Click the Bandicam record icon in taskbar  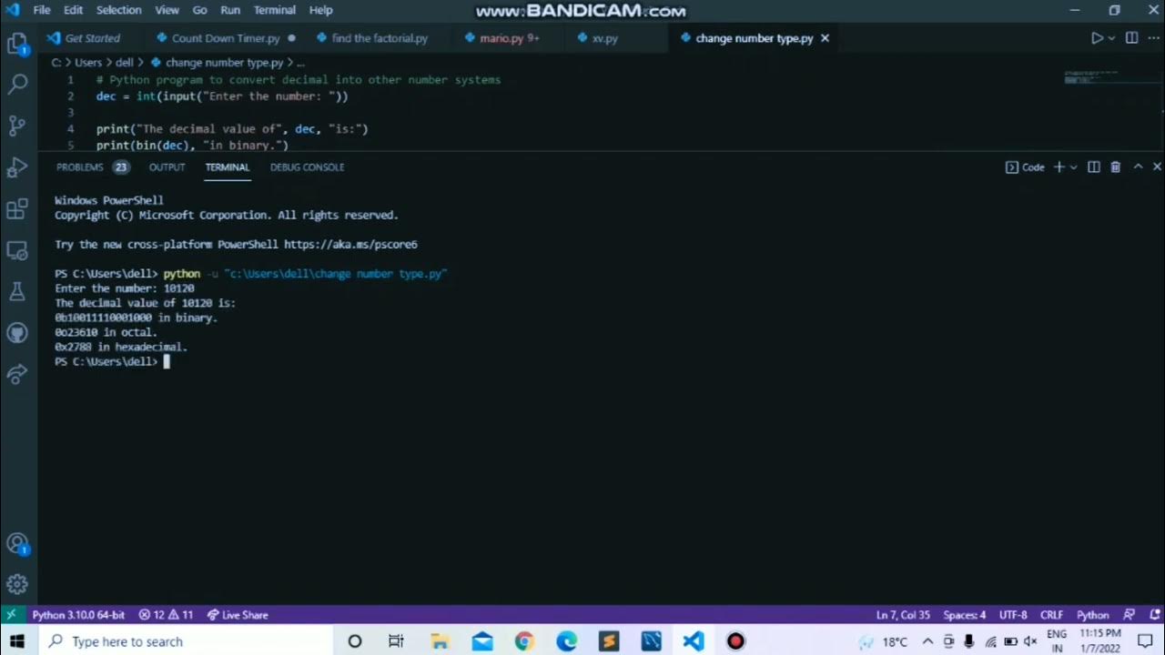click(x=735, y=641)
